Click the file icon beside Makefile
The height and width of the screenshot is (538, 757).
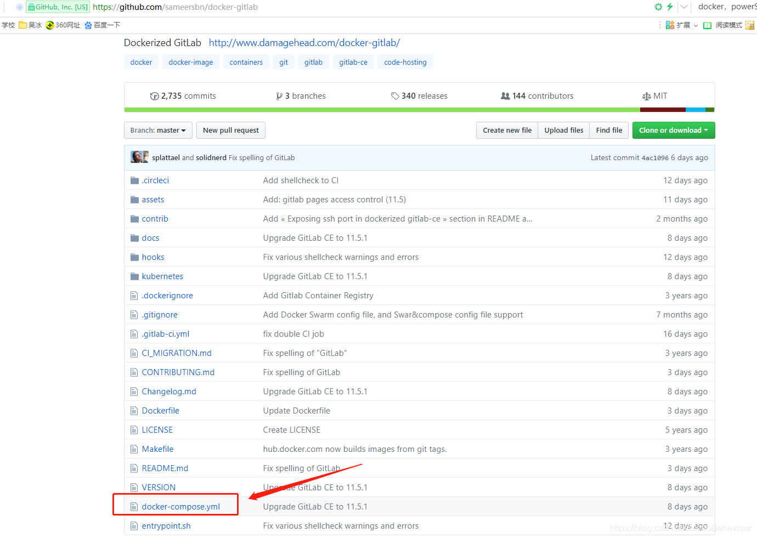pos(134,449)
